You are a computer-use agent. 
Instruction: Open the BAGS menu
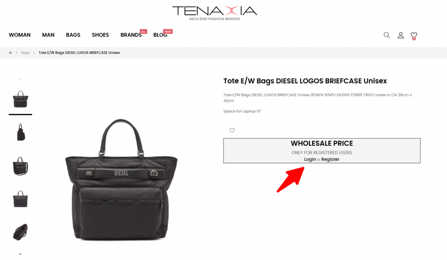[x=73, y=35]
